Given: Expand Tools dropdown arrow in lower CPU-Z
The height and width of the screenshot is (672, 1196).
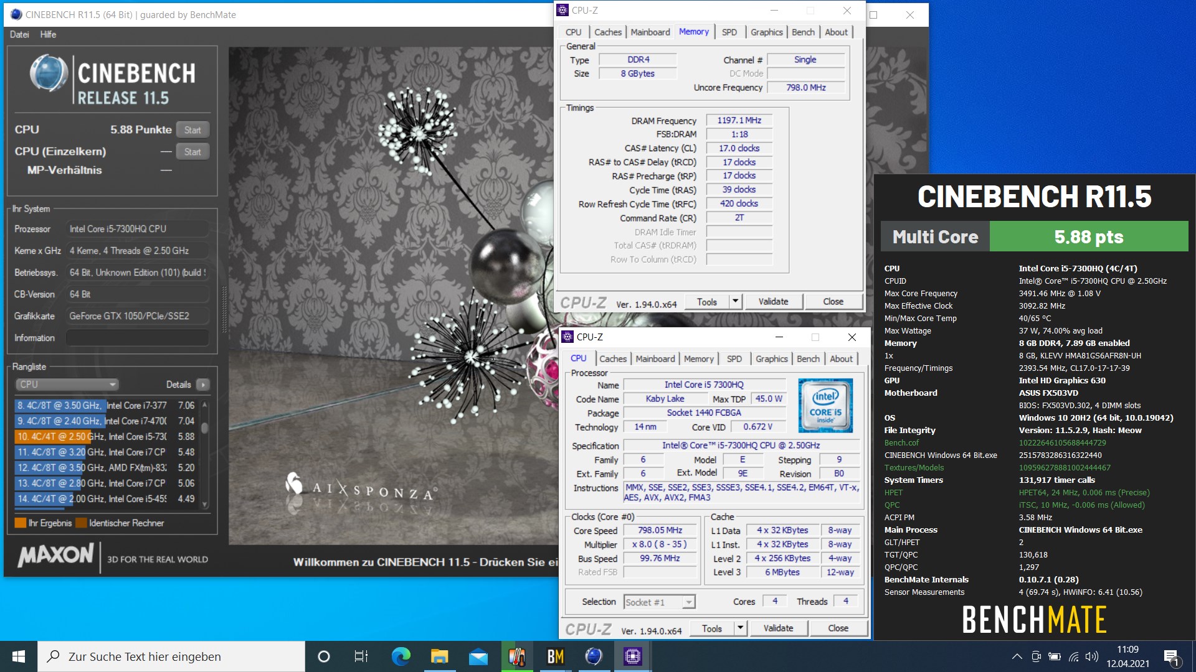Looking at the screenshot, I should click(x=740, y=628).
